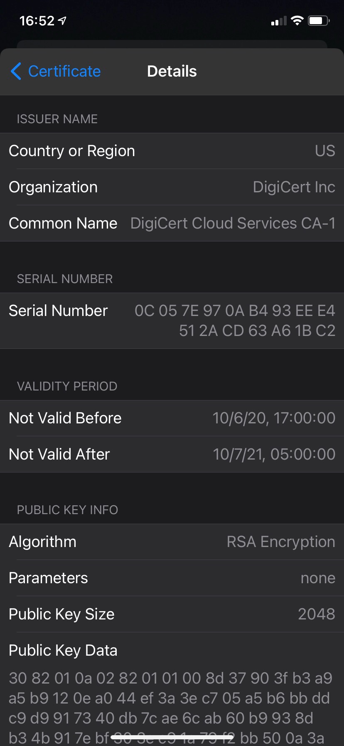
Task: Tap the ISSUER NAME section header
Action: pyautogui.click(x=57, y=119)
